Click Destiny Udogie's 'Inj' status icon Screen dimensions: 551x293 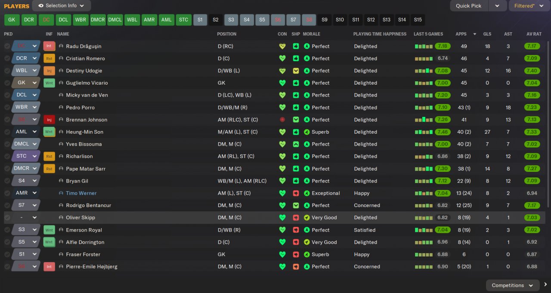click(x=49, y=70)
